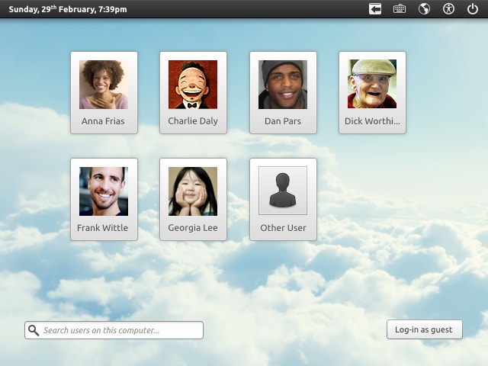488x366 pixels.
Task: Select Dick Worthi... user photo
Action: [x=372, y=84]
